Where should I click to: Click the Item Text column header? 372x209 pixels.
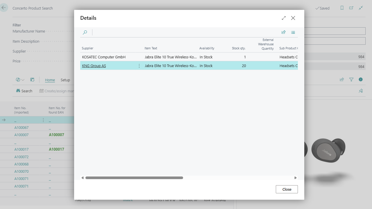(151, 48)
